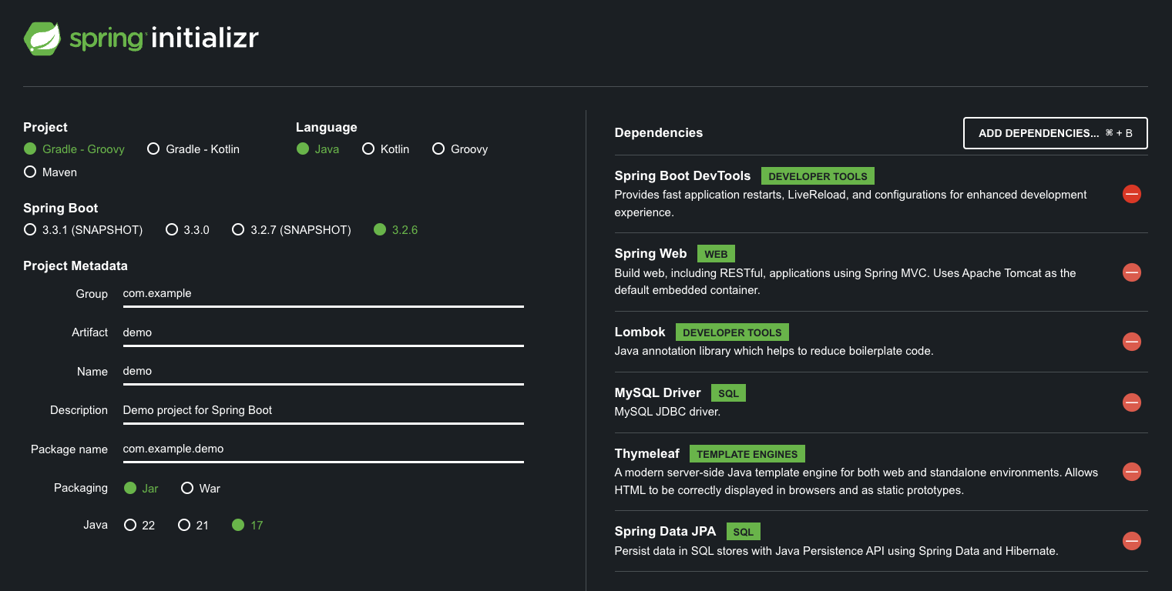Select Java version 21
This screenshot has width=1172, height=591.
(193, 526)
